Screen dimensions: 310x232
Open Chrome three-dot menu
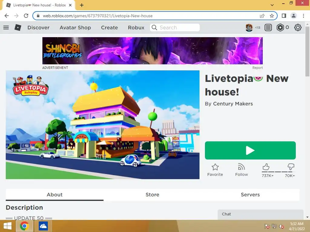[x=303, y=16]
